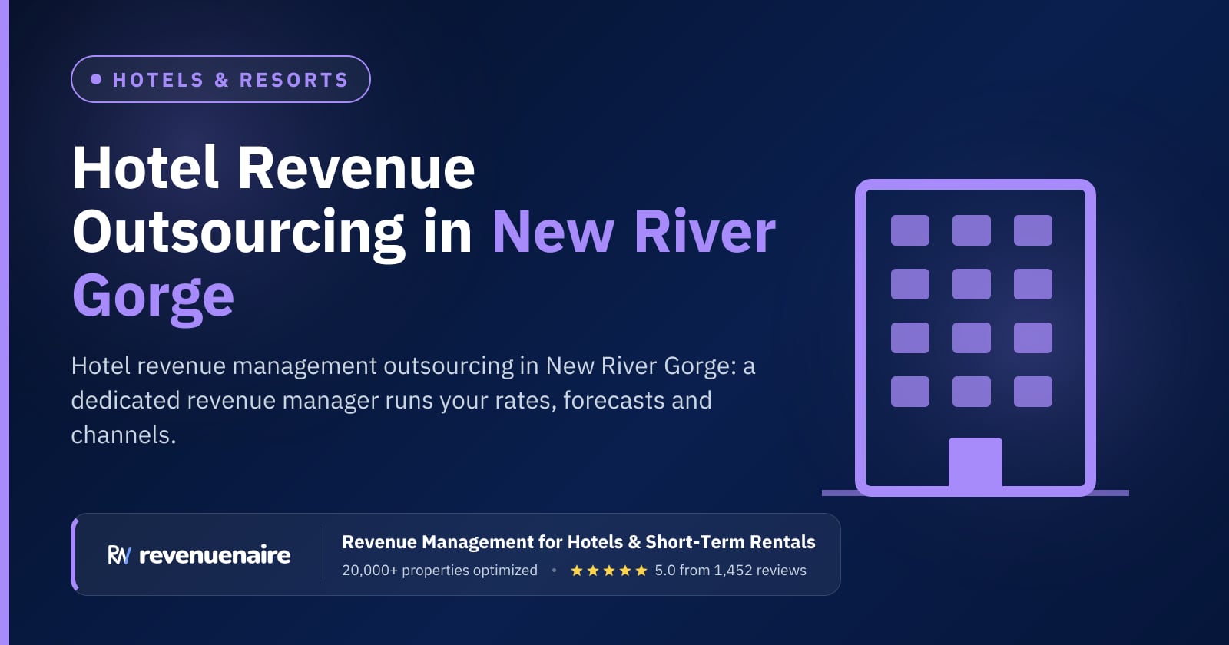Click the "revenuenaire" brand wordmark
The height and width of the screenshot is (645, 1229).
pos(215,555)
